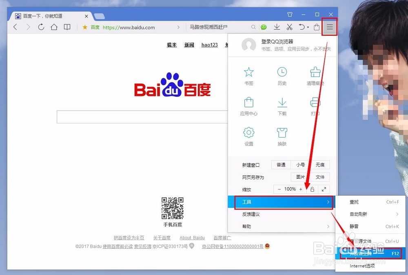Click the Baidu logo
The height and width of the screenshot is (275, 408).
[172, 85]
